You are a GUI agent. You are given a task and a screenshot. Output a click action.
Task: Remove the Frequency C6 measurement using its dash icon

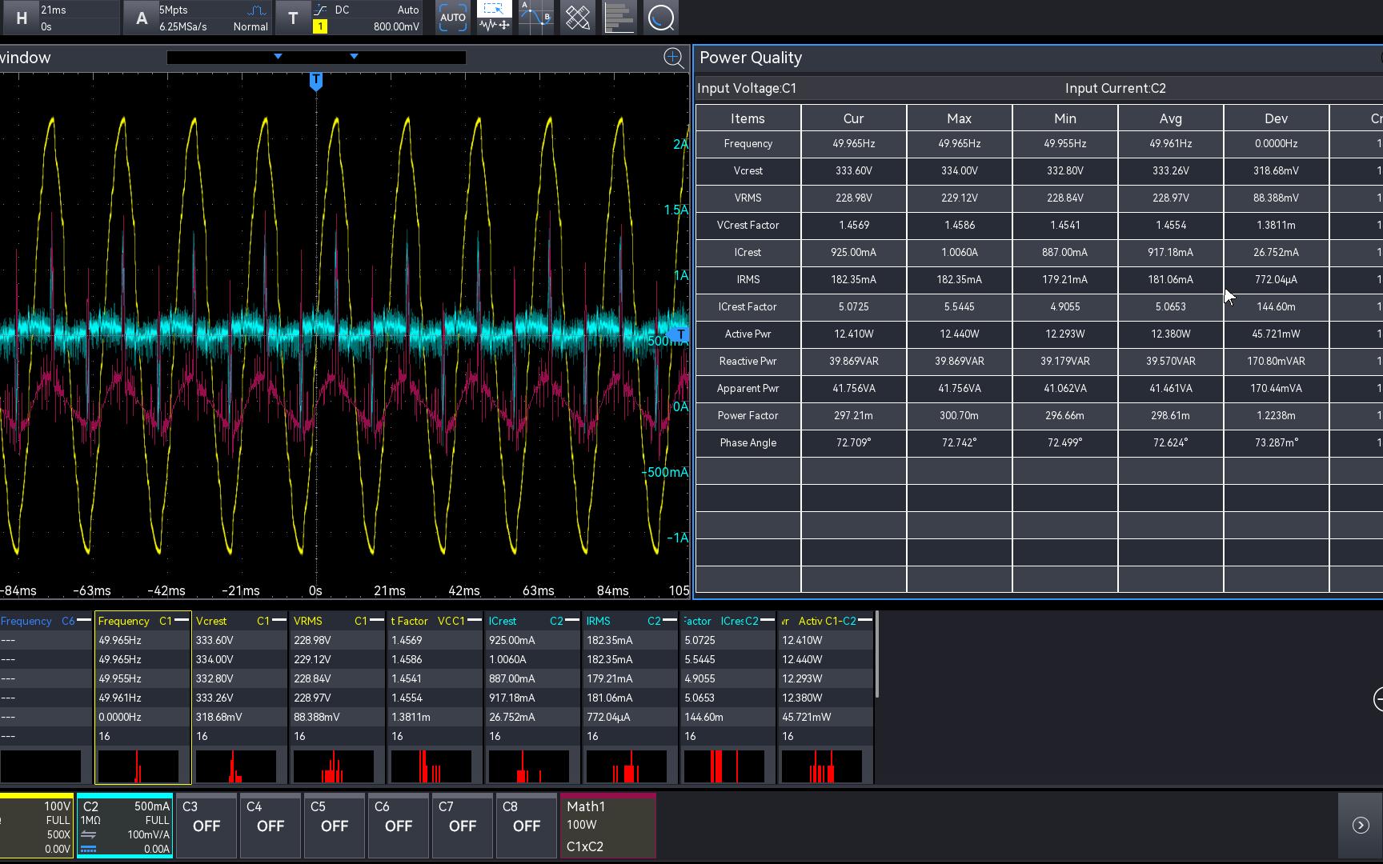[84, 621]
